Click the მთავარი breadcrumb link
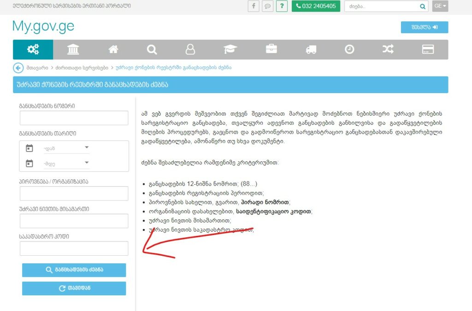The width and height of the screenshot is (472, 311). pyautogui.click(x=37, y=68)
